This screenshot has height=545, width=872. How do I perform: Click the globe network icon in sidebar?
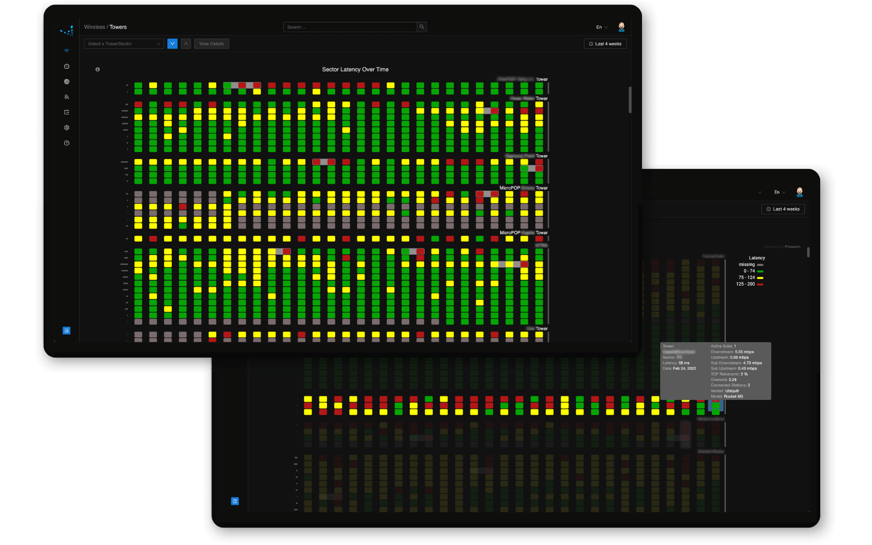point(66,81)
